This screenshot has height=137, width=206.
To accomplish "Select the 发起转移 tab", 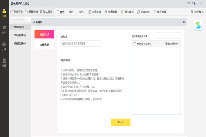I will click(44, 34).
